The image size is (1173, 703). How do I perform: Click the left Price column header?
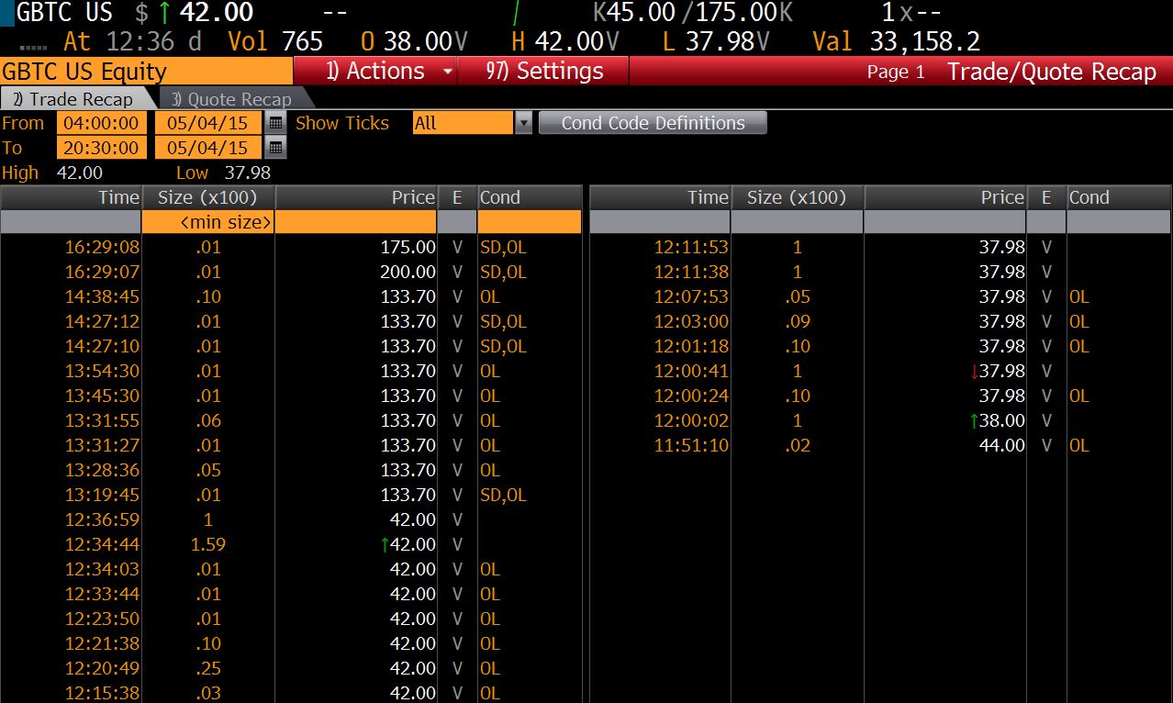(356, 197)
